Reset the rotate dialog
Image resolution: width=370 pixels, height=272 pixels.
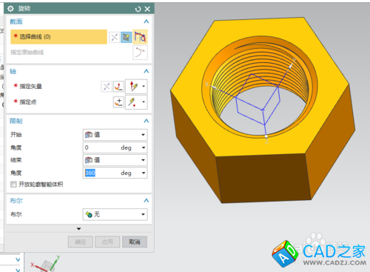click(138, 9)
